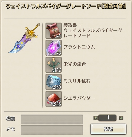This screenshot has height=137, width=132.
Task: Click the シエラパウダー material label
Action: tap(79, 98)
